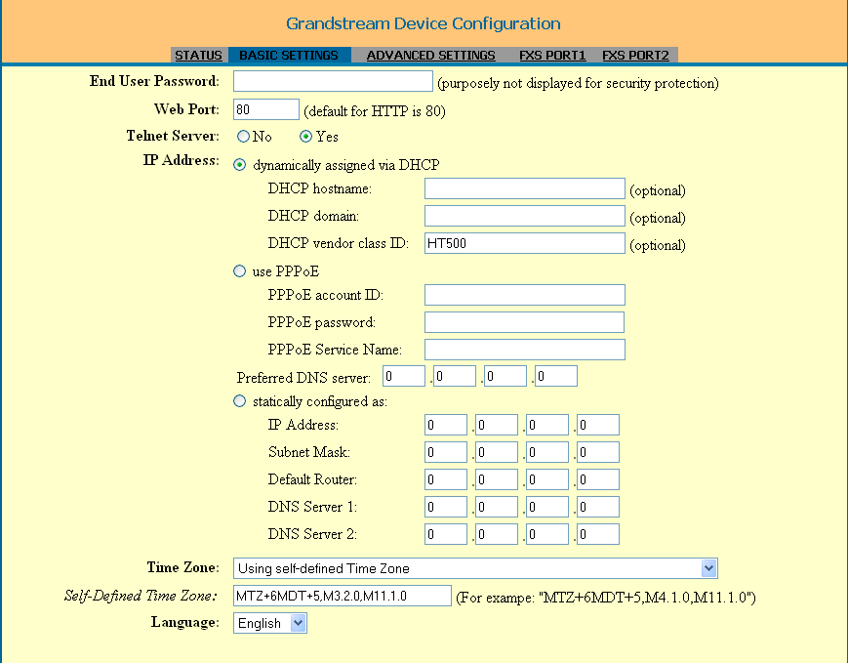This screenshot has height=663, width=848.
Task: Focus the PPPoE password field
Action: coord(525,322)
